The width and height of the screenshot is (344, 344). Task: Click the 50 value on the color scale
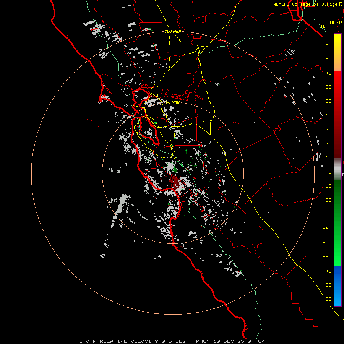coord(328,101)
